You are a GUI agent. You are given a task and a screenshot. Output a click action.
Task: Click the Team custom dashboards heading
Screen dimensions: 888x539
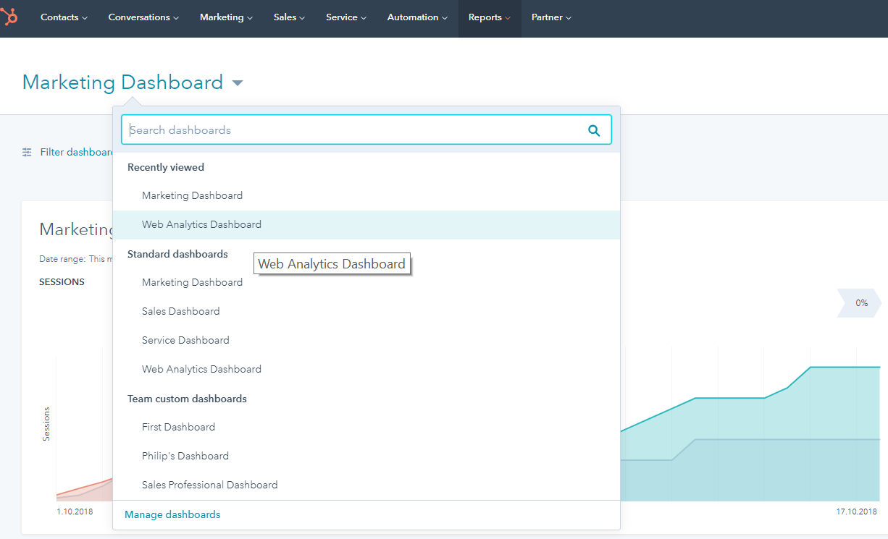tap(187, 399)
